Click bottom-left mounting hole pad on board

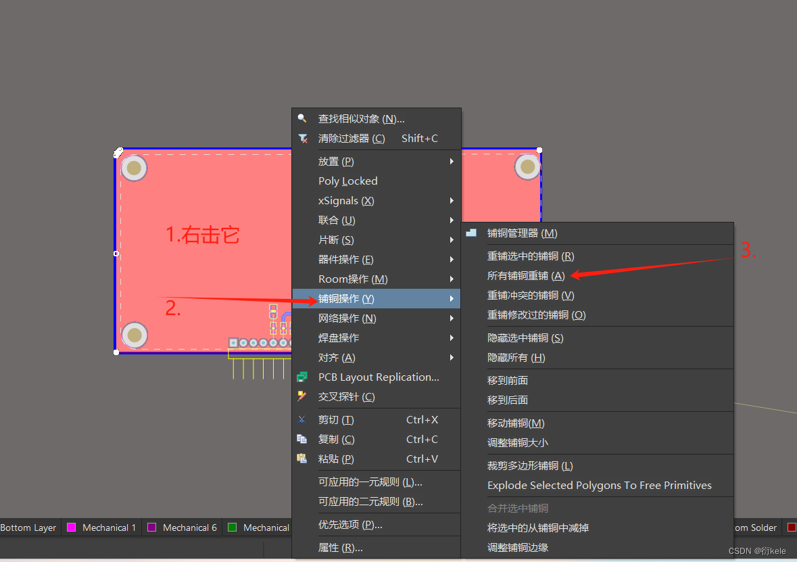coord(135,335)
